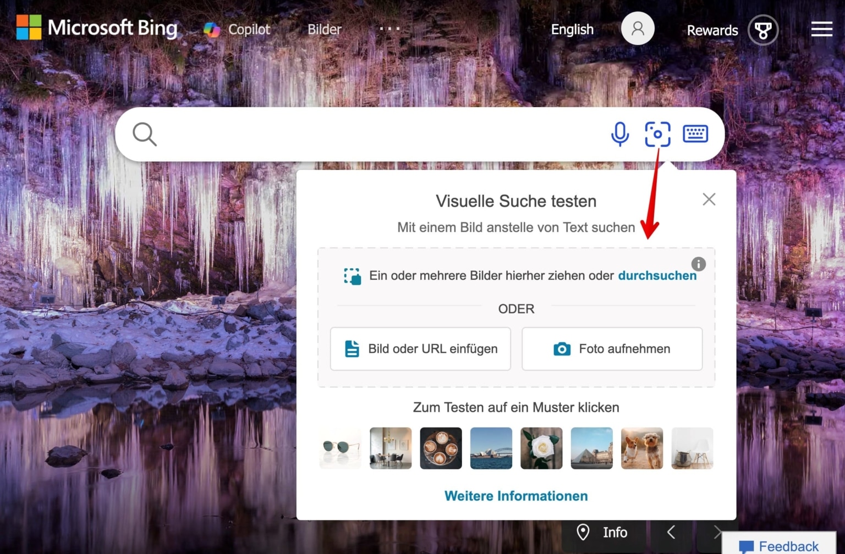Close the Visuelle Suche panel
845x554 pixels.
(709, 199)
